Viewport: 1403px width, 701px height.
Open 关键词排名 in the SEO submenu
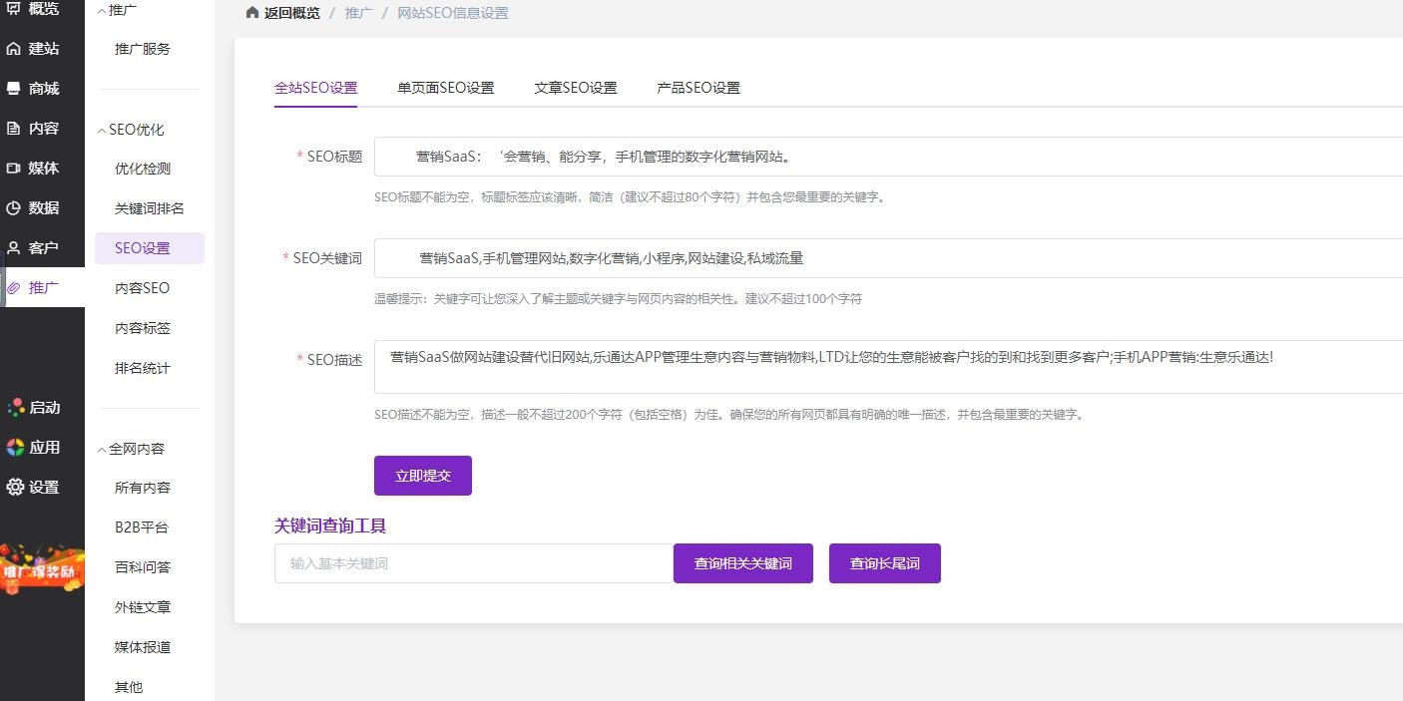(x=149, y=208)
